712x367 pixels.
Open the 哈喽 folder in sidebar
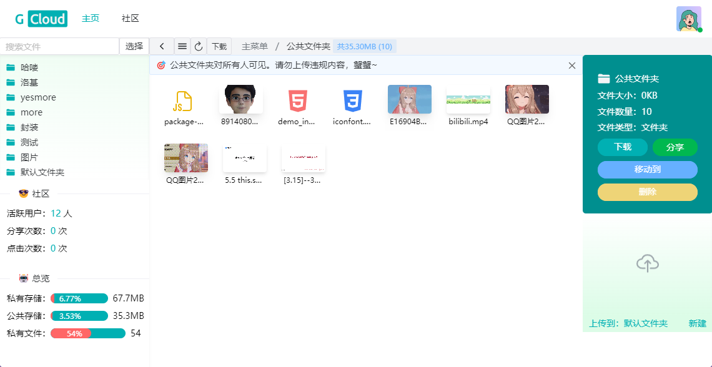[29, 67]
